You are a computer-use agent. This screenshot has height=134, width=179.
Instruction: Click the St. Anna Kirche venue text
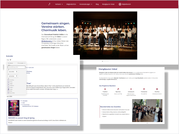click(x=26, y=105)
